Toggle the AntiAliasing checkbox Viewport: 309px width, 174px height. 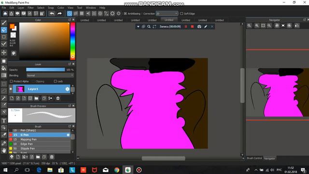(x=125, y=14)
